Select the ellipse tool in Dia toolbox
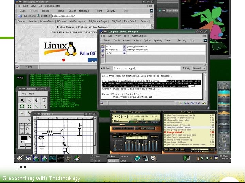The image size is (245, 183). [29, 107]
